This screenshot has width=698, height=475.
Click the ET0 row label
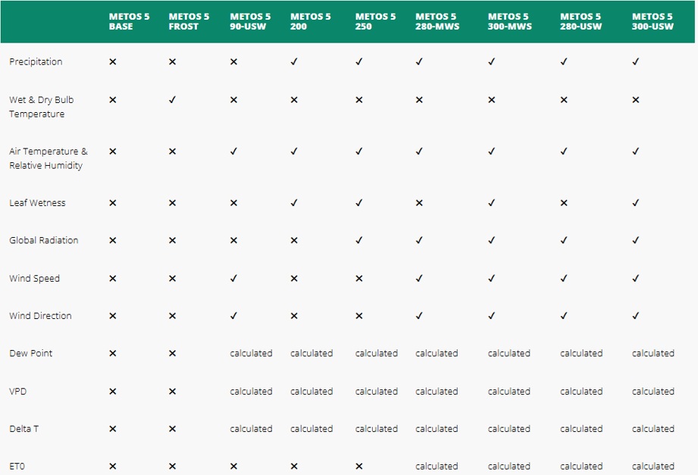pyautogui.click(x=17, y=466)
